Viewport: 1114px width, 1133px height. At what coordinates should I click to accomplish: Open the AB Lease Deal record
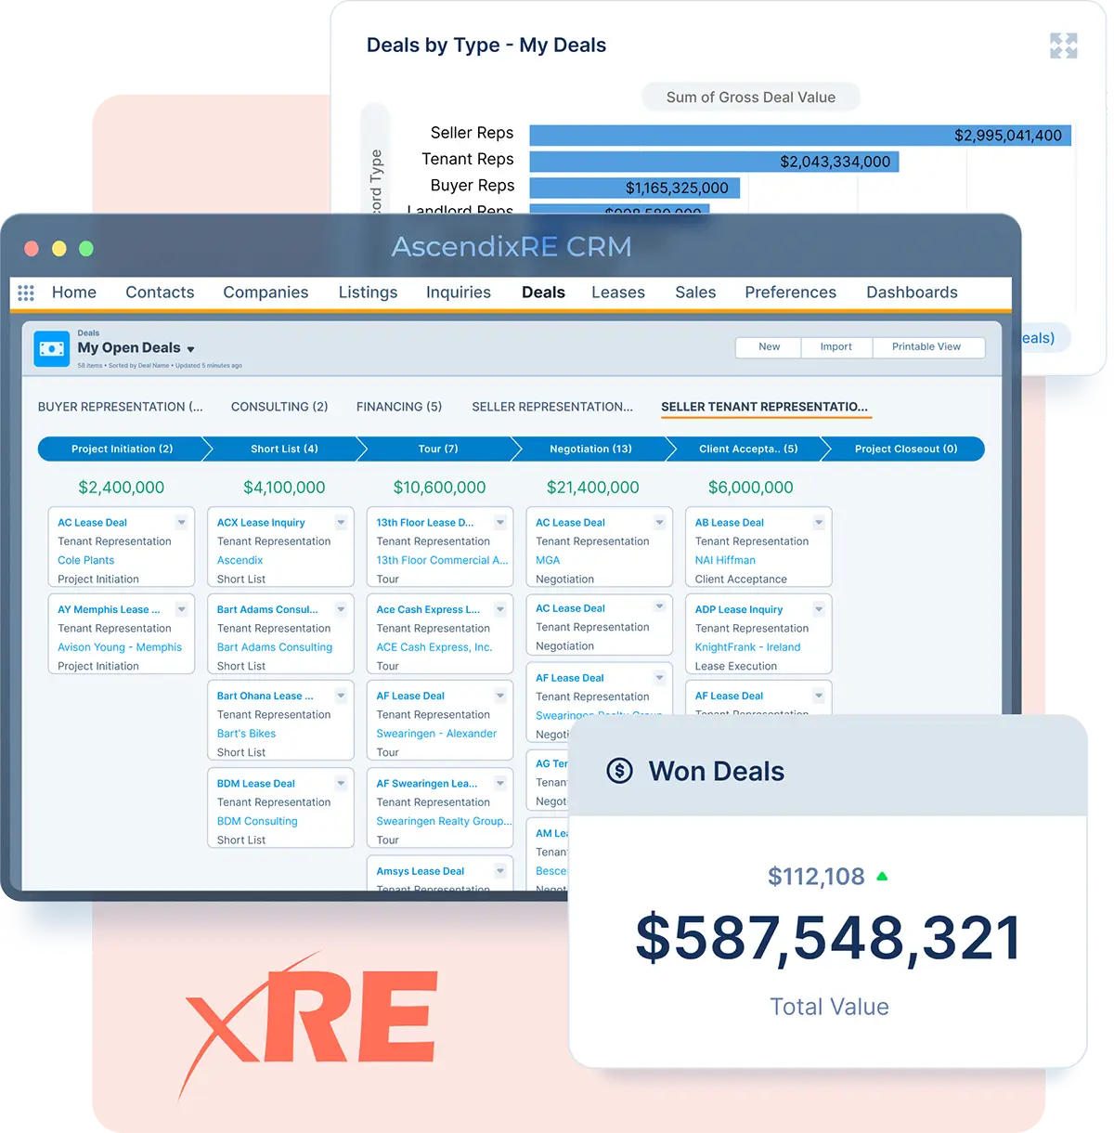pyautogui.click(x=730, y=523)
